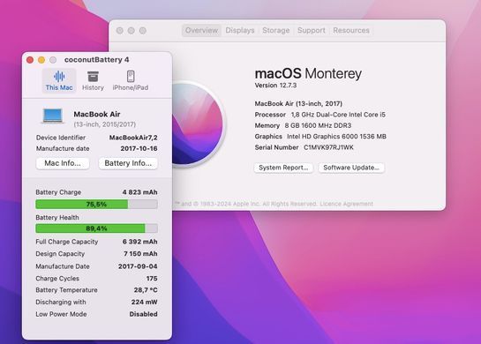Open the Resources tab
This screenshot has height=344, width=481.
[351, 30]
